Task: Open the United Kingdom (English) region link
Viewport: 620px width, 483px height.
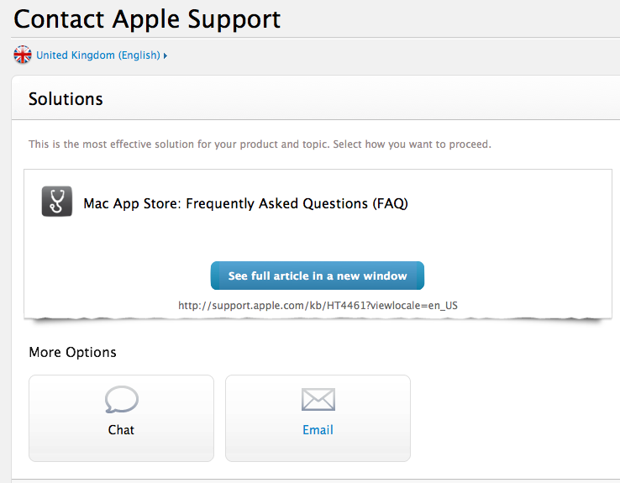Action: (98, 55)
